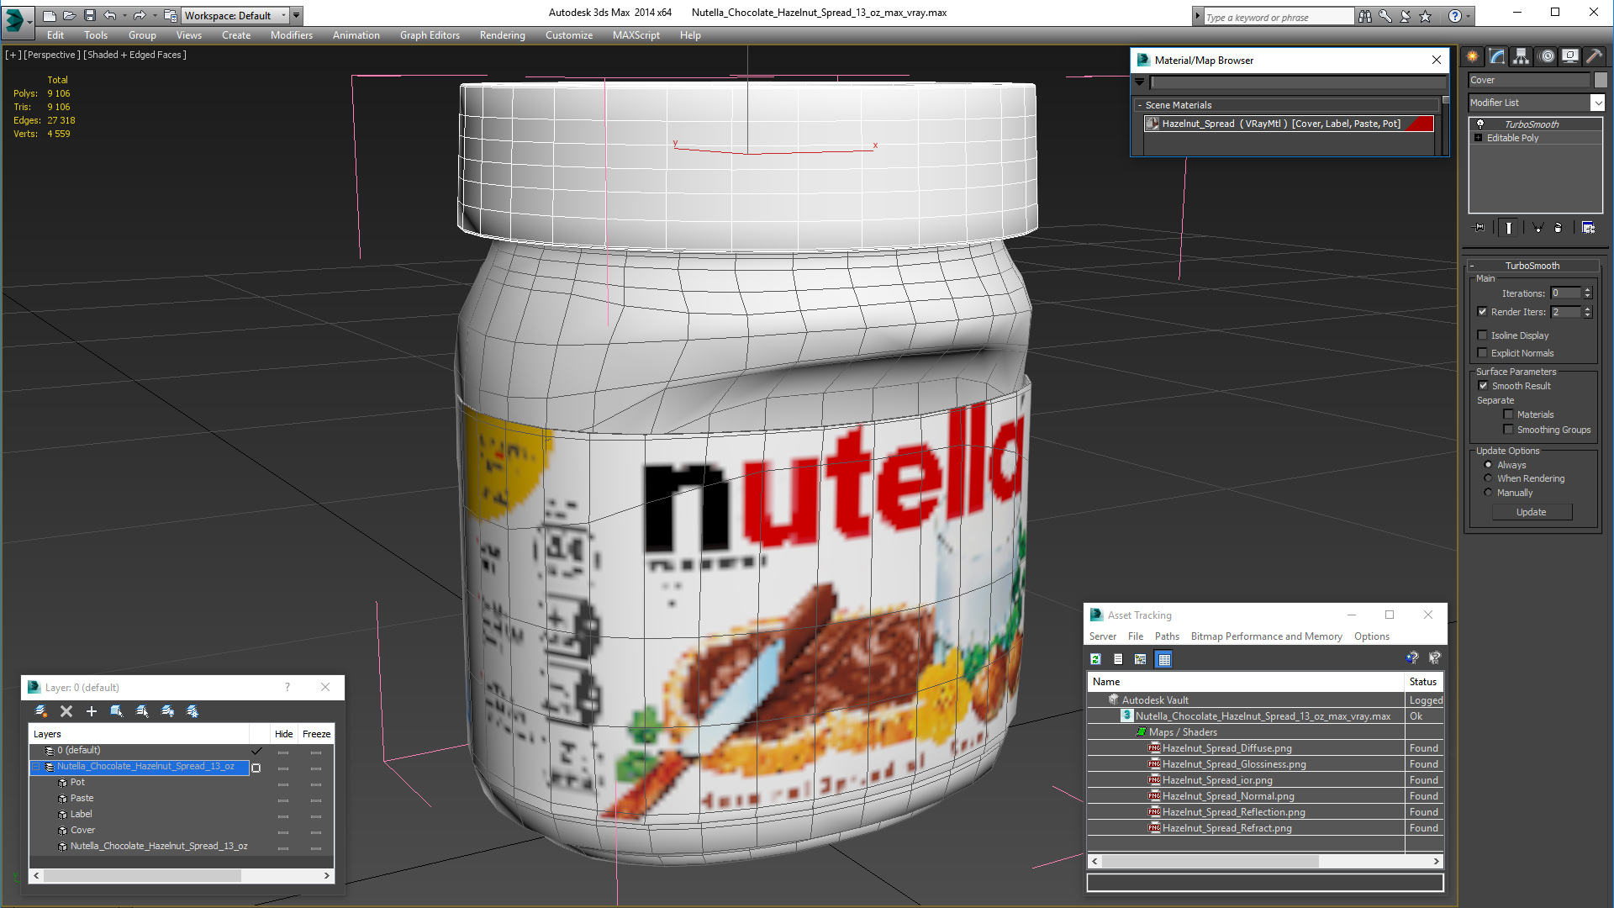Open Material/Map Browser options arrow
Image resolution: width=1614 pixels, height=908 pixels.
click(1140, 82)
